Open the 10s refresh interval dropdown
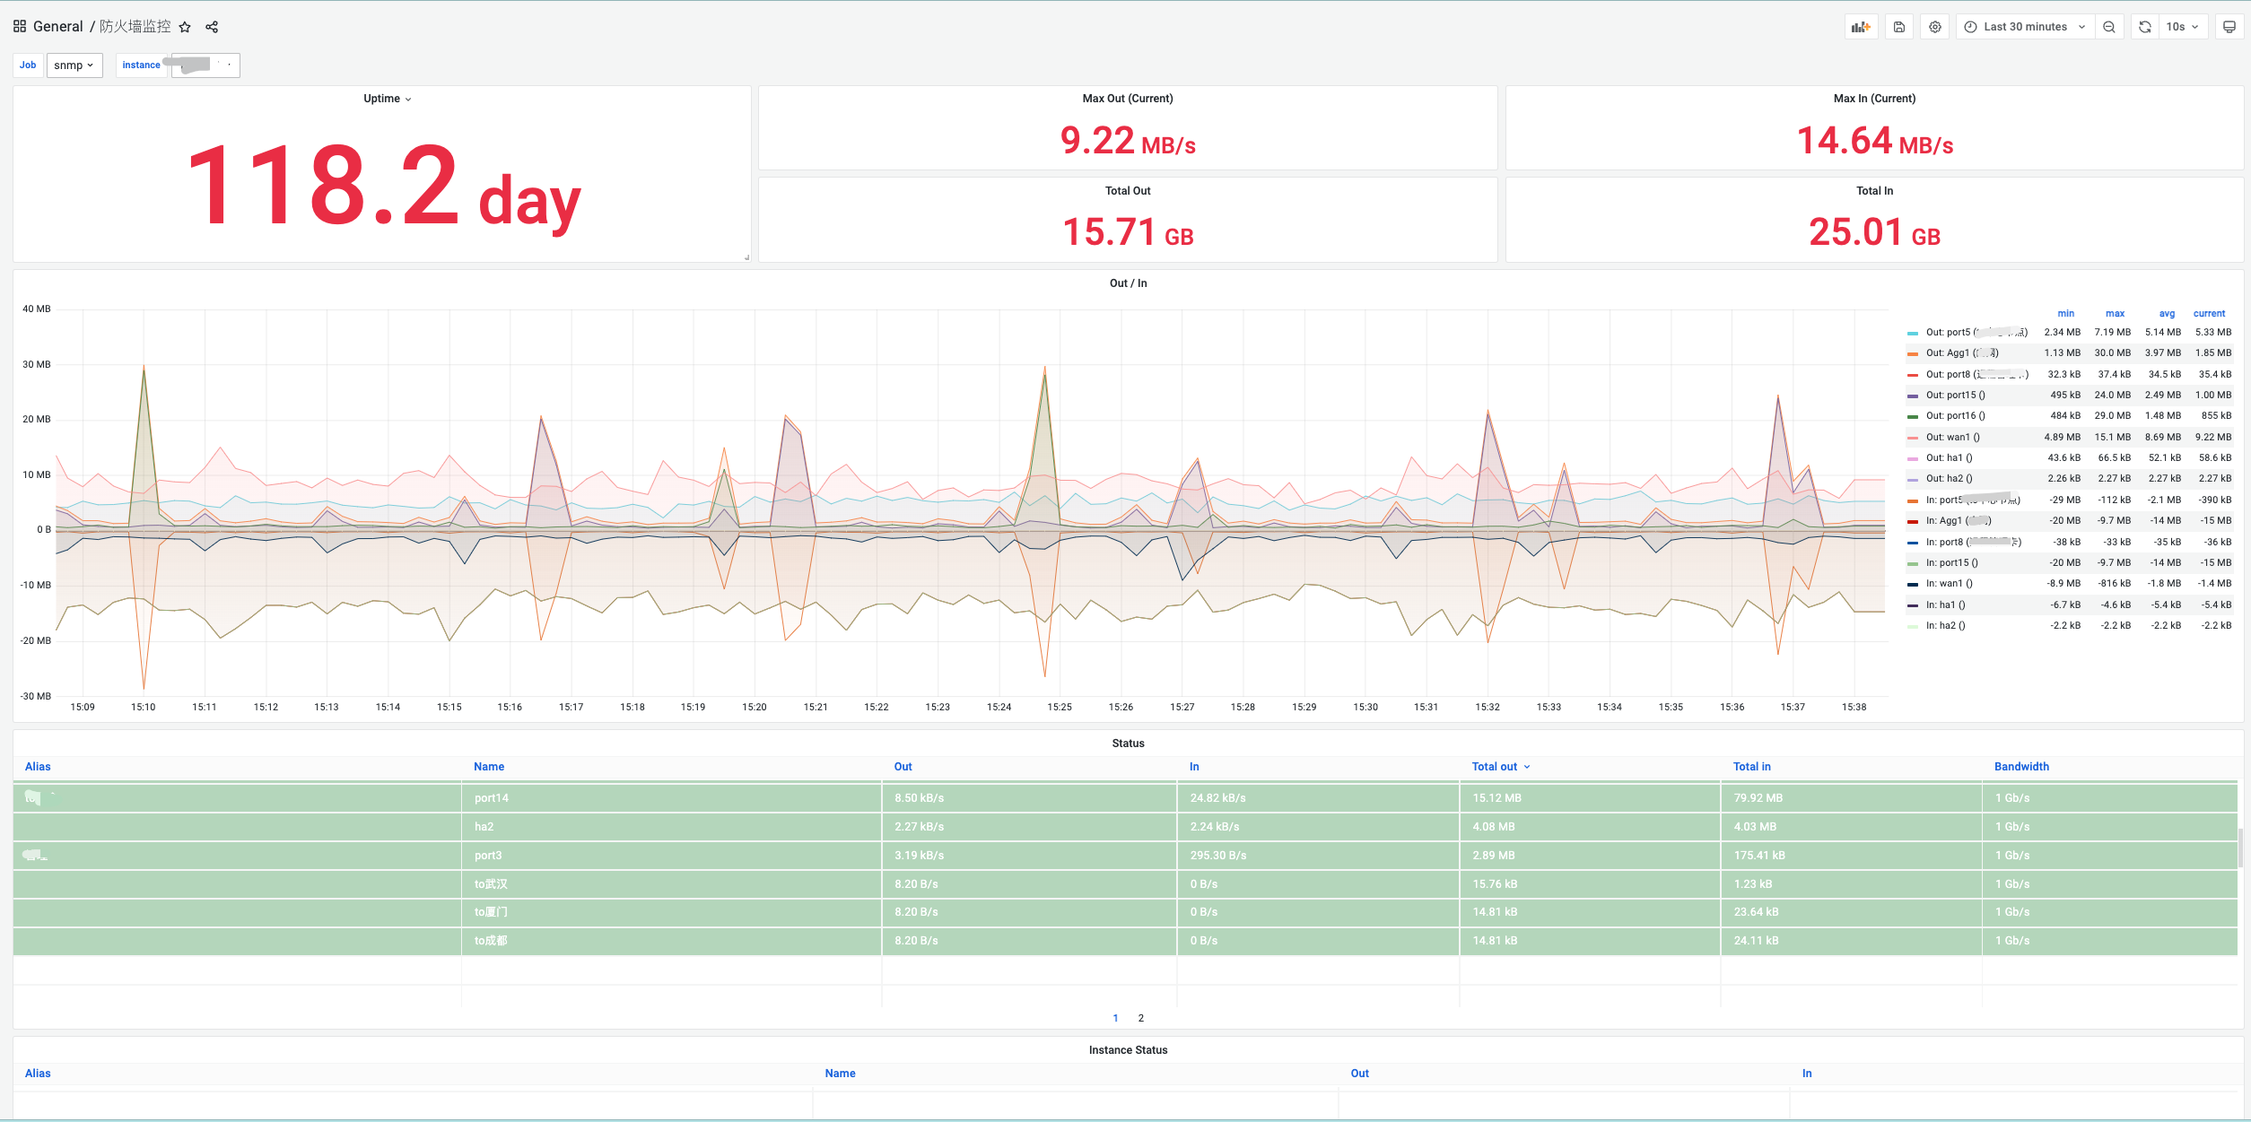Image resolution: width=2251 pixels, height=1122 pixels. (2183, 27)
